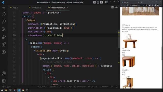Change encoding via UTF-8 status item
Image resolution: width=163 pixels, height=92 pixels.
point(63,87)
